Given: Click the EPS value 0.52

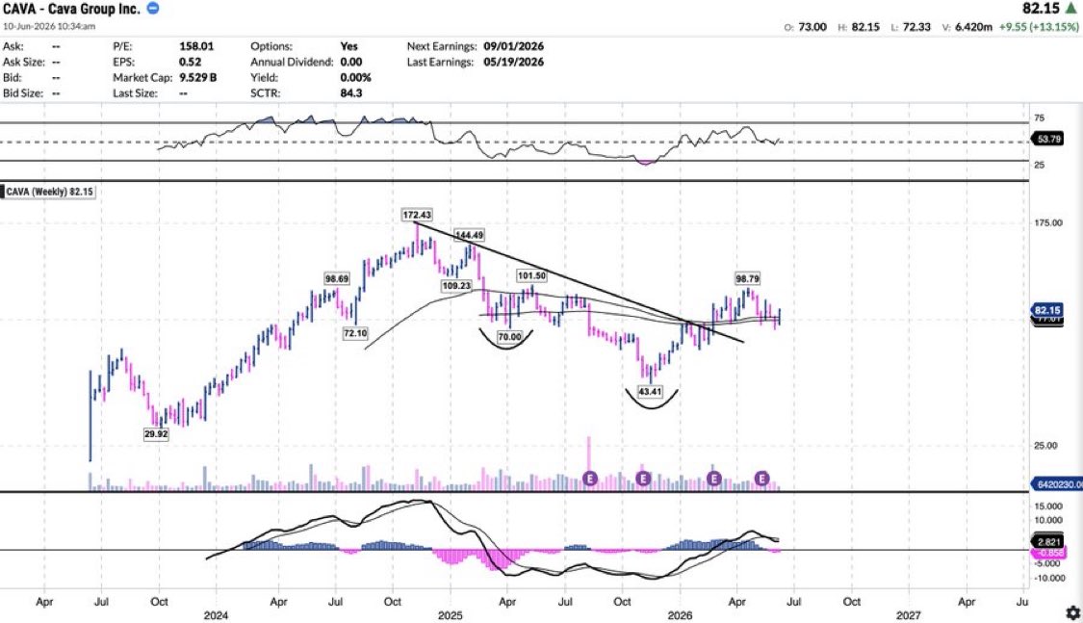Looking at the screenshot, I should tap(190, 62).
